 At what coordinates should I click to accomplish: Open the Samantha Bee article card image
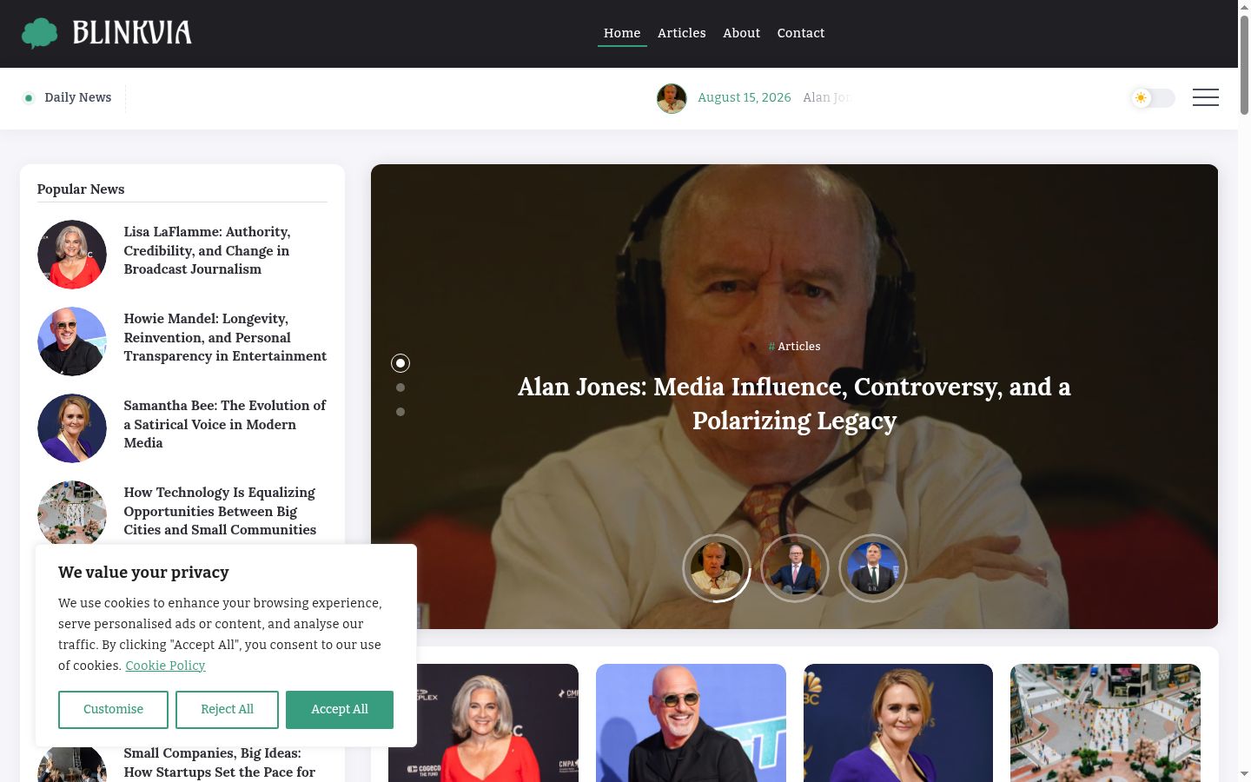(898, 723)
